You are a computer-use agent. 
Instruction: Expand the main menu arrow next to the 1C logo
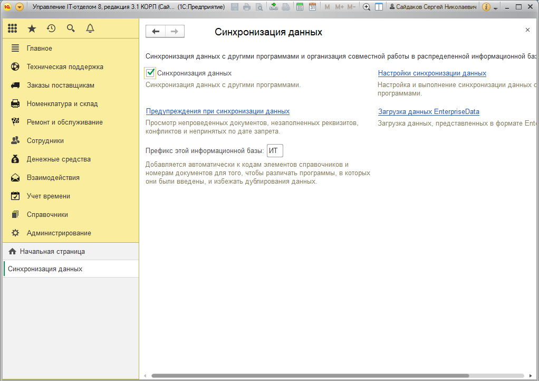click(x=20, y=7)
